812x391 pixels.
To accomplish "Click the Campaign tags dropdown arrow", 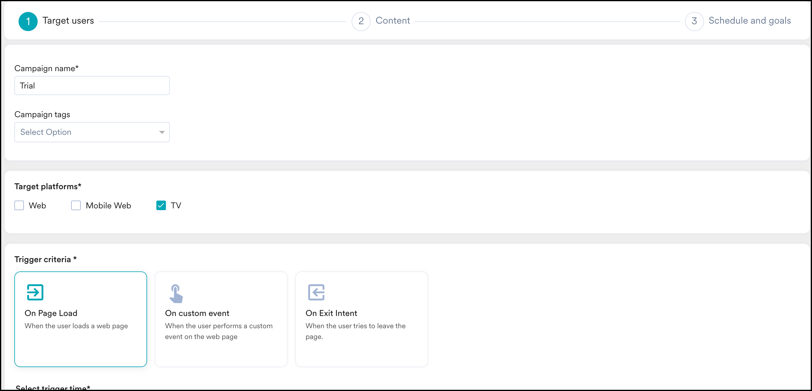I will tap(162, 132).
